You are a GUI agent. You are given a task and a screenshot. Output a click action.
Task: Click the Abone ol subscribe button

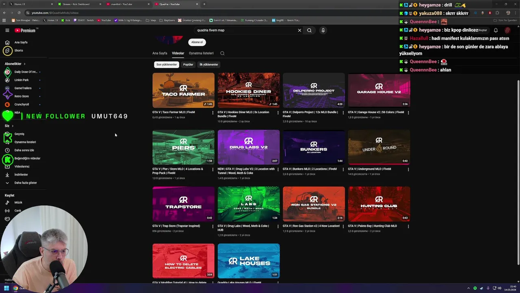pos(197,42)
